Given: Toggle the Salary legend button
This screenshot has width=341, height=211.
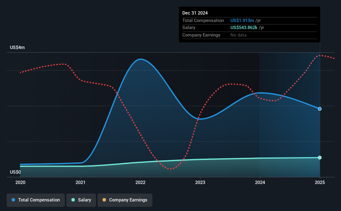Looking at the screenshot, I should [x=81, y=200].
